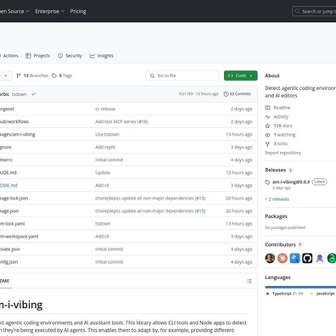Click the Latest release badge

pyautogui.click(x=319, y=182)
